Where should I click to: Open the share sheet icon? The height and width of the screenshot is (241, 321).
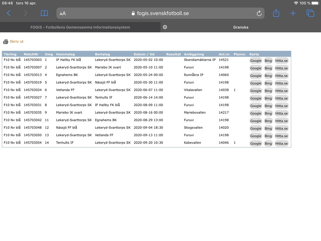point(276,13)
